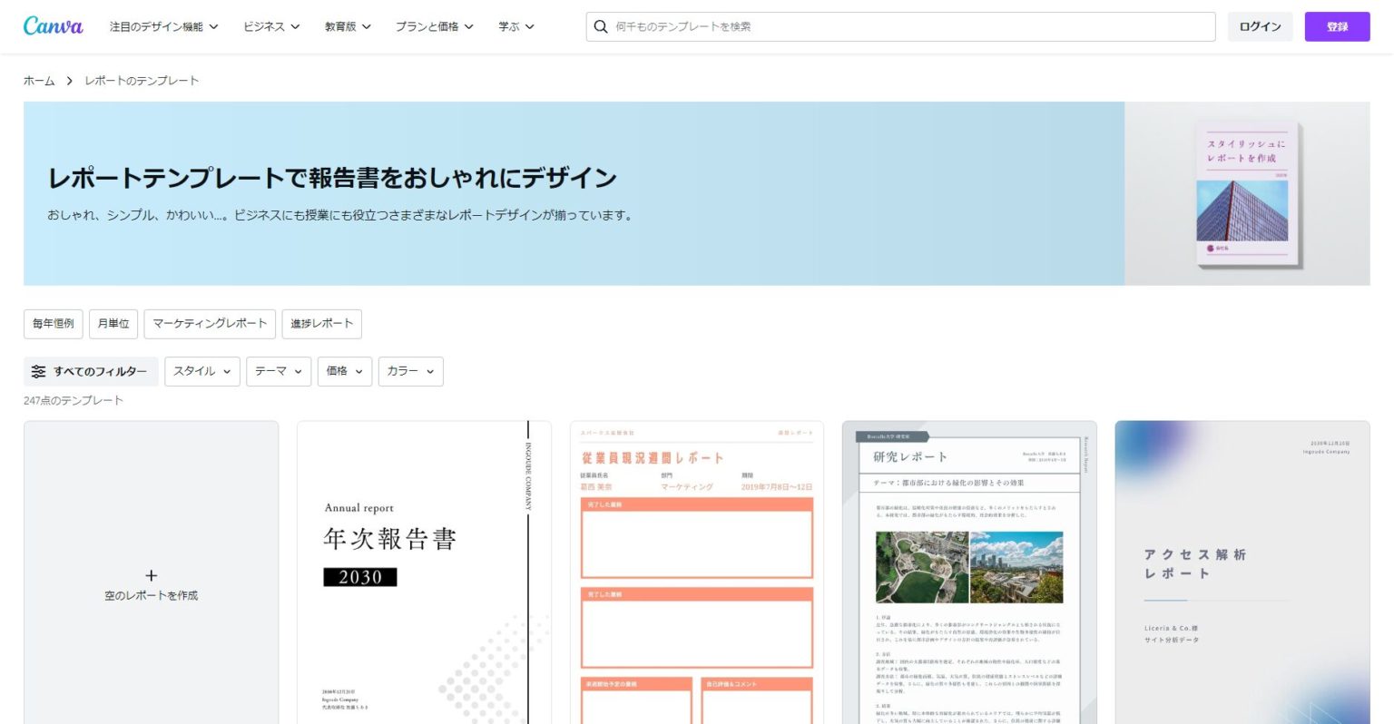Click the Canva logo
This screenshot has height=724, width=1394.
pyautogui.click(x=54, y=25)
